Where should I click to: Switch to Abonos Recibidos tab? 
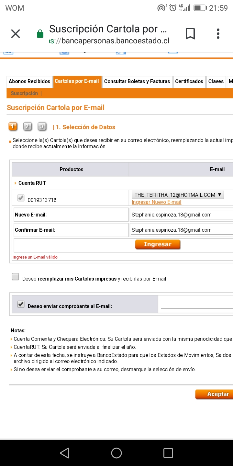pyautogui.click(x=29, y=82)
